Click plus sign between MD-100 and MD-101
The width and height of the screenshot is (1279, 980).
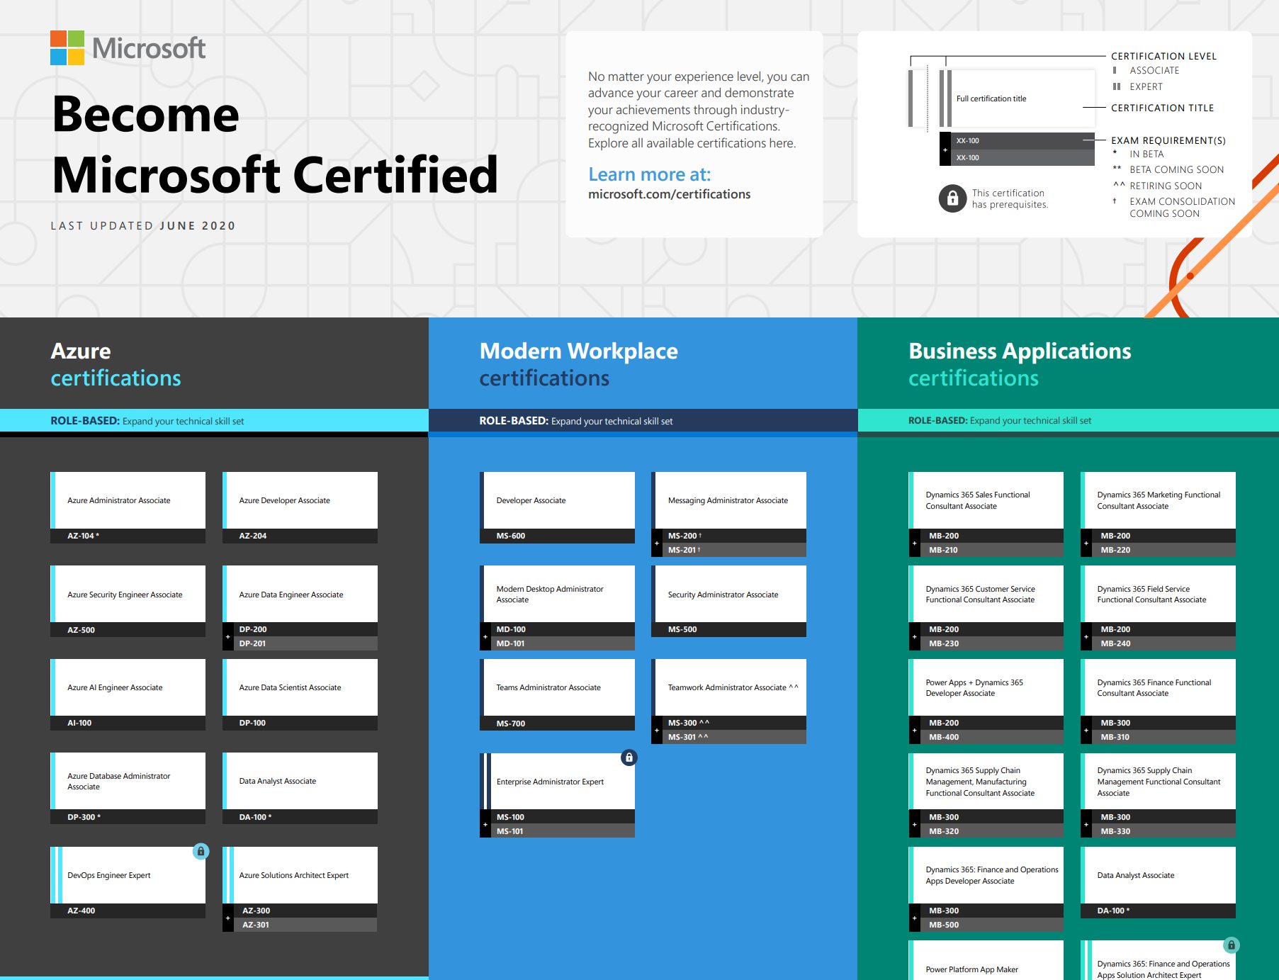485,636
